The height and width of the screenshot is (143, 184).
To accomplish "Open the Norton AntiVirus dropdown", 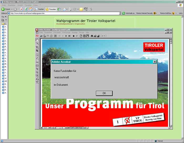I will [176, 13].
